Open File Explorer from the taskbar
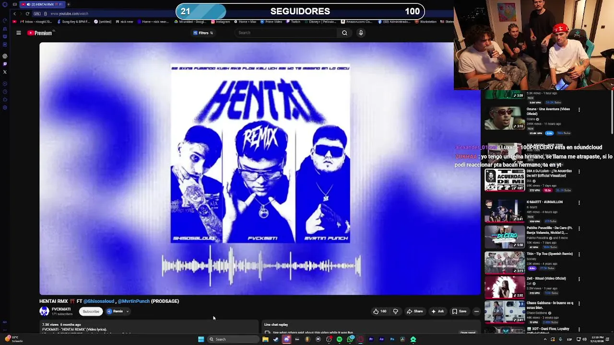This screenshot has height=345, width=614. point(265,339)
